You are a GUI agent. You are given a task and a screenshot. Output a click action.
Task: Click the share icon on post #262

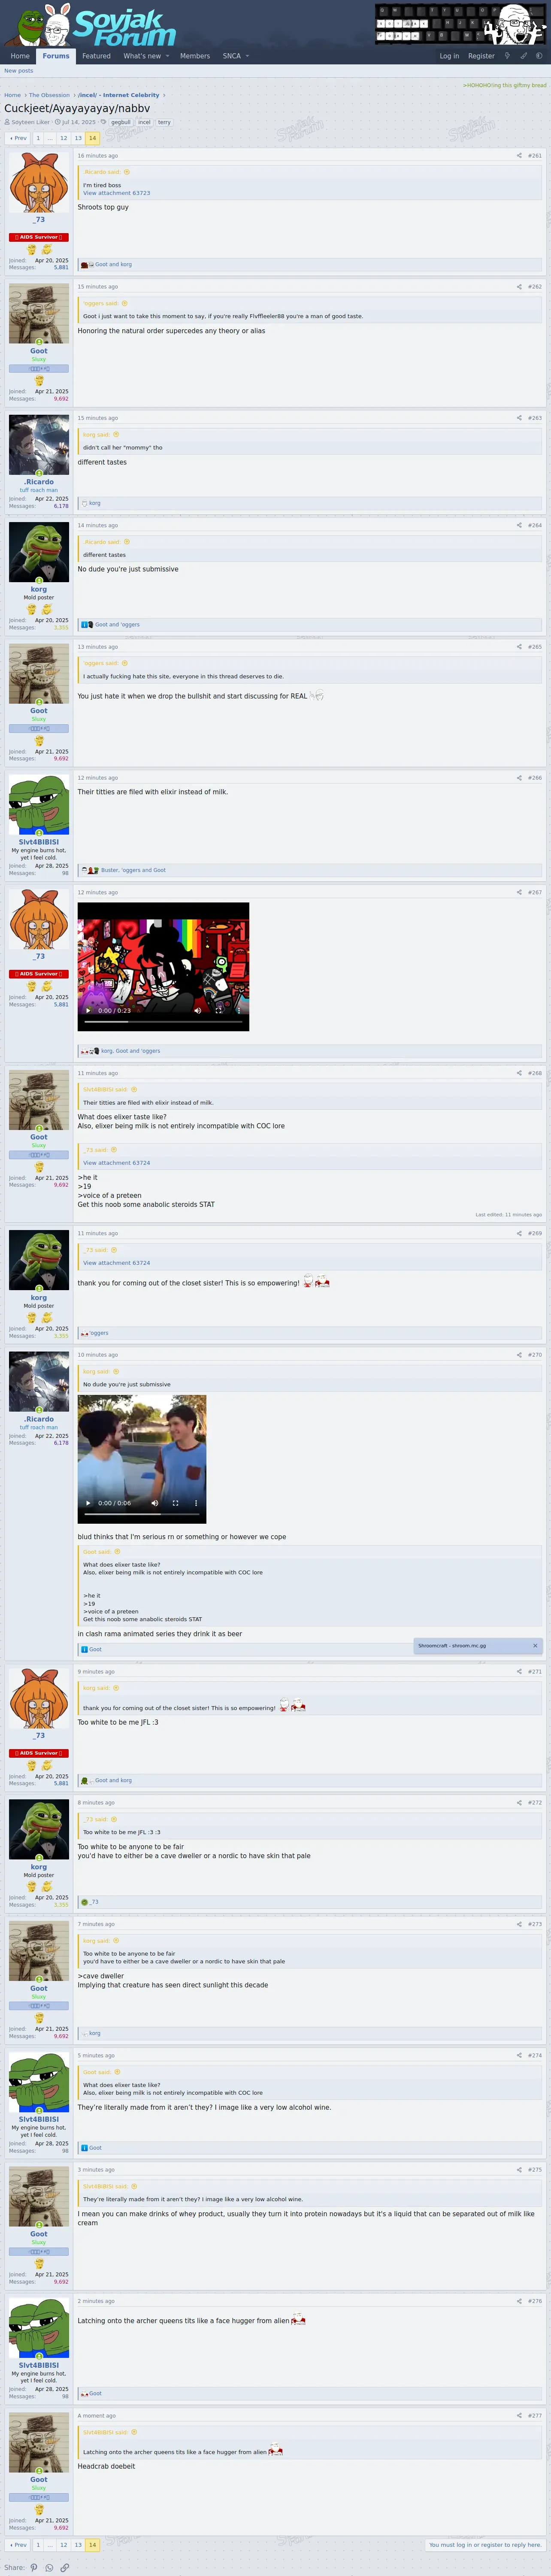click(518, 287)
